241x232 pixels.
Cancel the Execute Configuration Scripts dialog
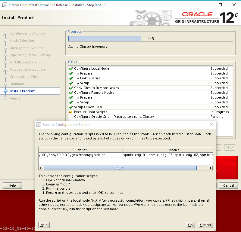pos(205,225)
